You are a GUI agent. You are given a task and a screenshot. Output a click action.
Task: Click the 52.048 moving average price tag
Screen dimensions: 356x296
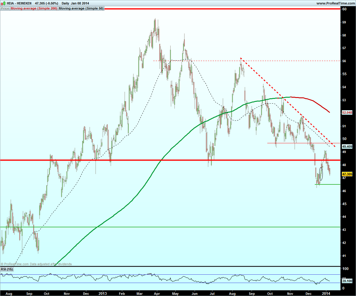pos(347,113)
